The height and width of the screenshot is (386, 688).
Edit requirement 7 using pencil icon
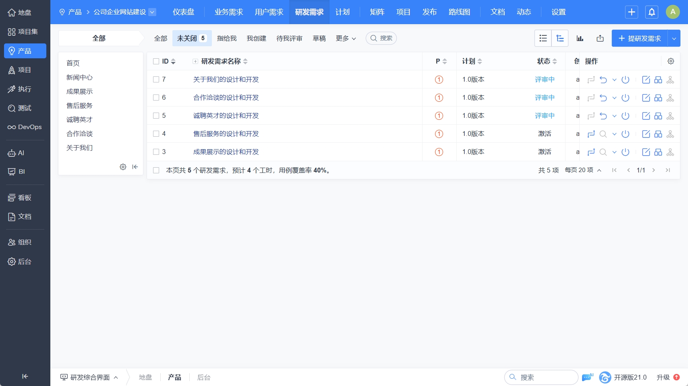pos(646,80)
